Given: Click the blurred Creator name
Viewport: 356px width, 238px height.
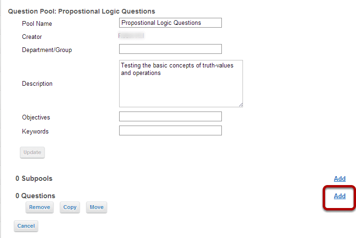Looking at the screenshot, I should tap(131, 36).
